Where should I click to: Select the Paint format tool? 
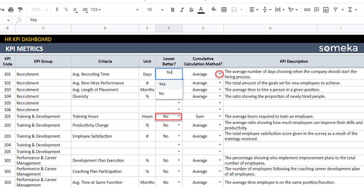click(20, 10)
